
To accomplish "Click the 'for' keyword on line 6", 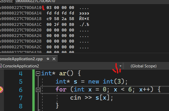I will [x=61, y=90].
